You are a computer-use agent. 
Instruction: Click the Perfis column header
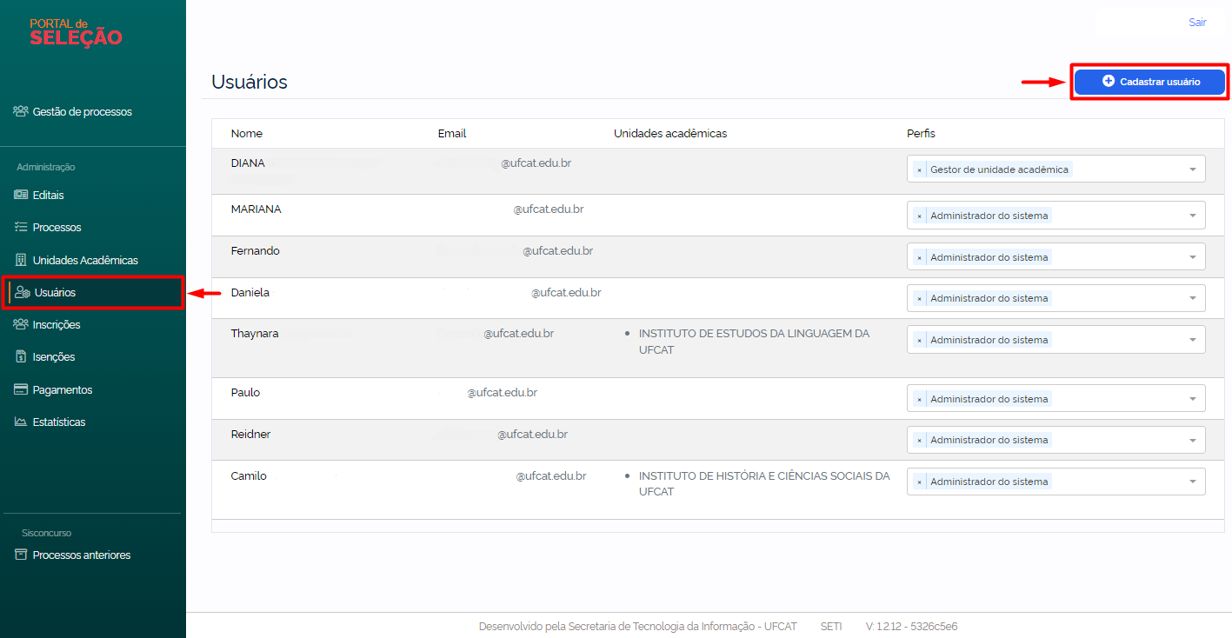[x=921, y=134]
